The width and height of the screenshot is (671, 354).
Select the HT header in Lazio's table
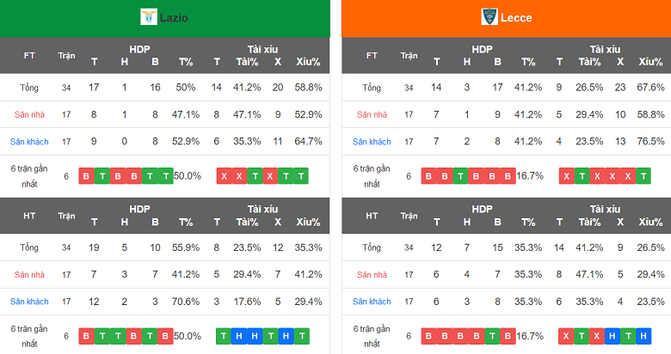click(29, 216)
